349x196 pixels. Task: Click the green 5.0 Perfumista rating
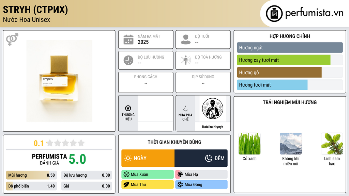tap(77, 159)
